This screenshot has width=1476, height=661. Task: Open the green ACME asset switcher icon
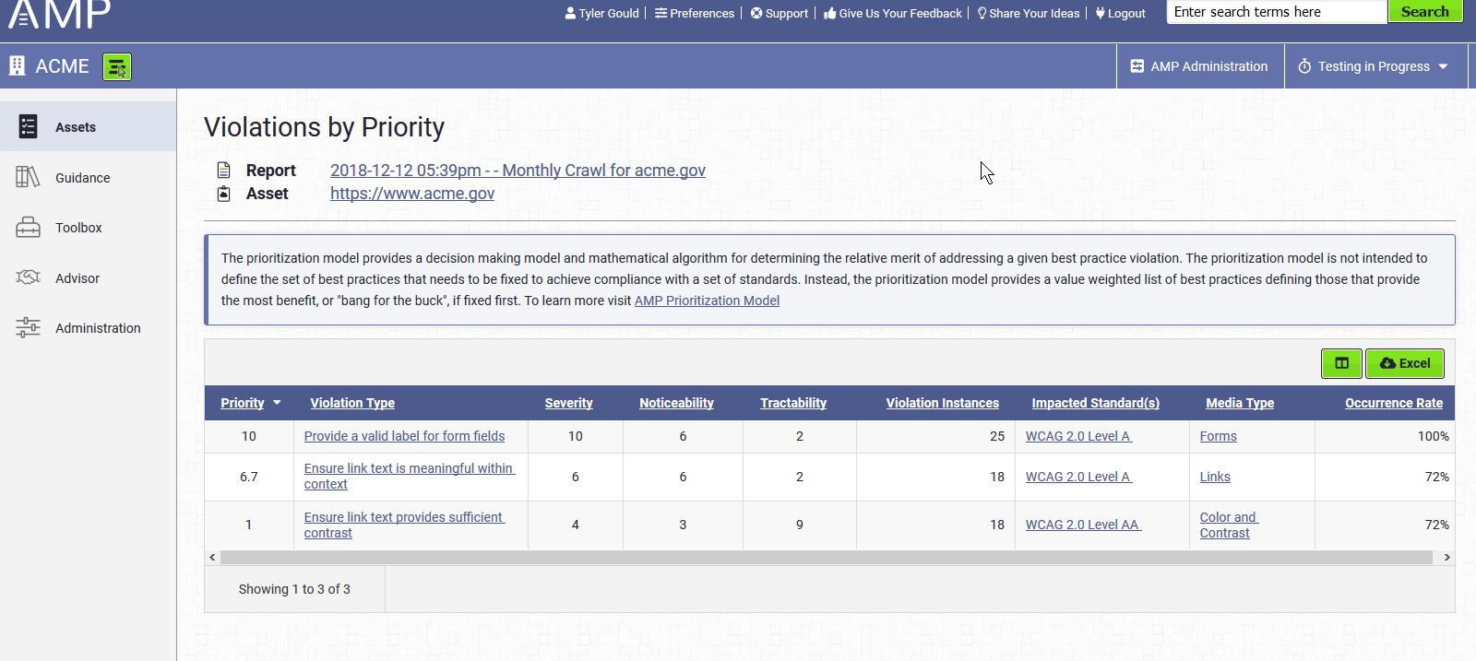click(117, 66)
